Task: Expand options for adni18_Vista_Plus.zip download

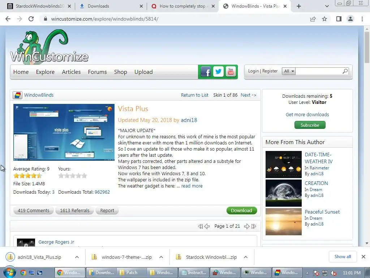Action: (x=77, y=257)
